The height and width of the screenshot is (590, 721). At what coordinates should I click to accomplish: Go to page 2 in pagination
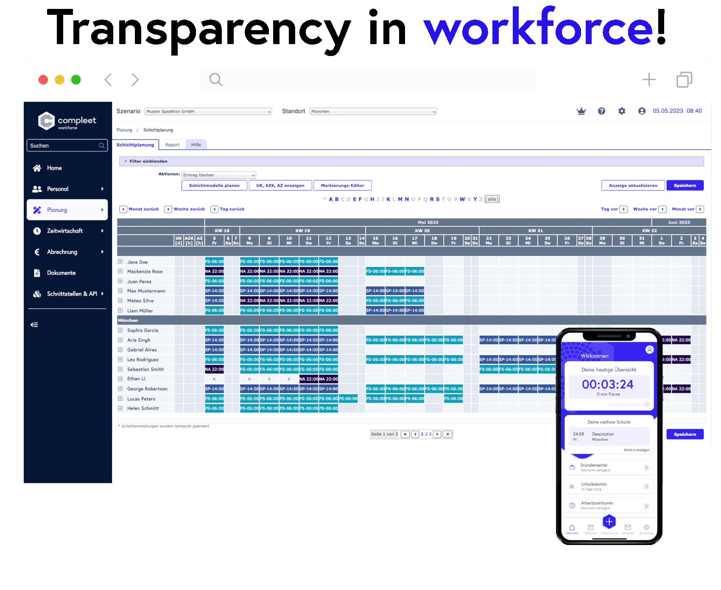click(x=426, y=434)
